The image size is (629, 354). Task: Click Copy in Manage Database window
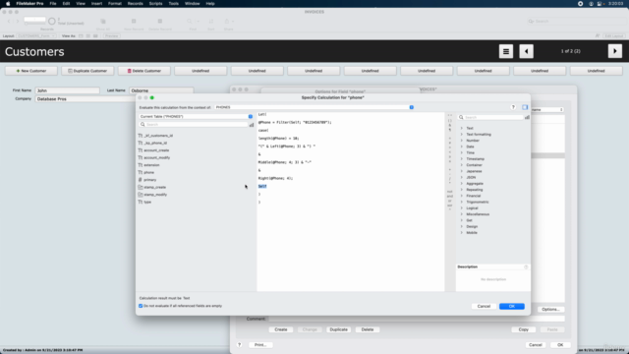tap(524, 329)
